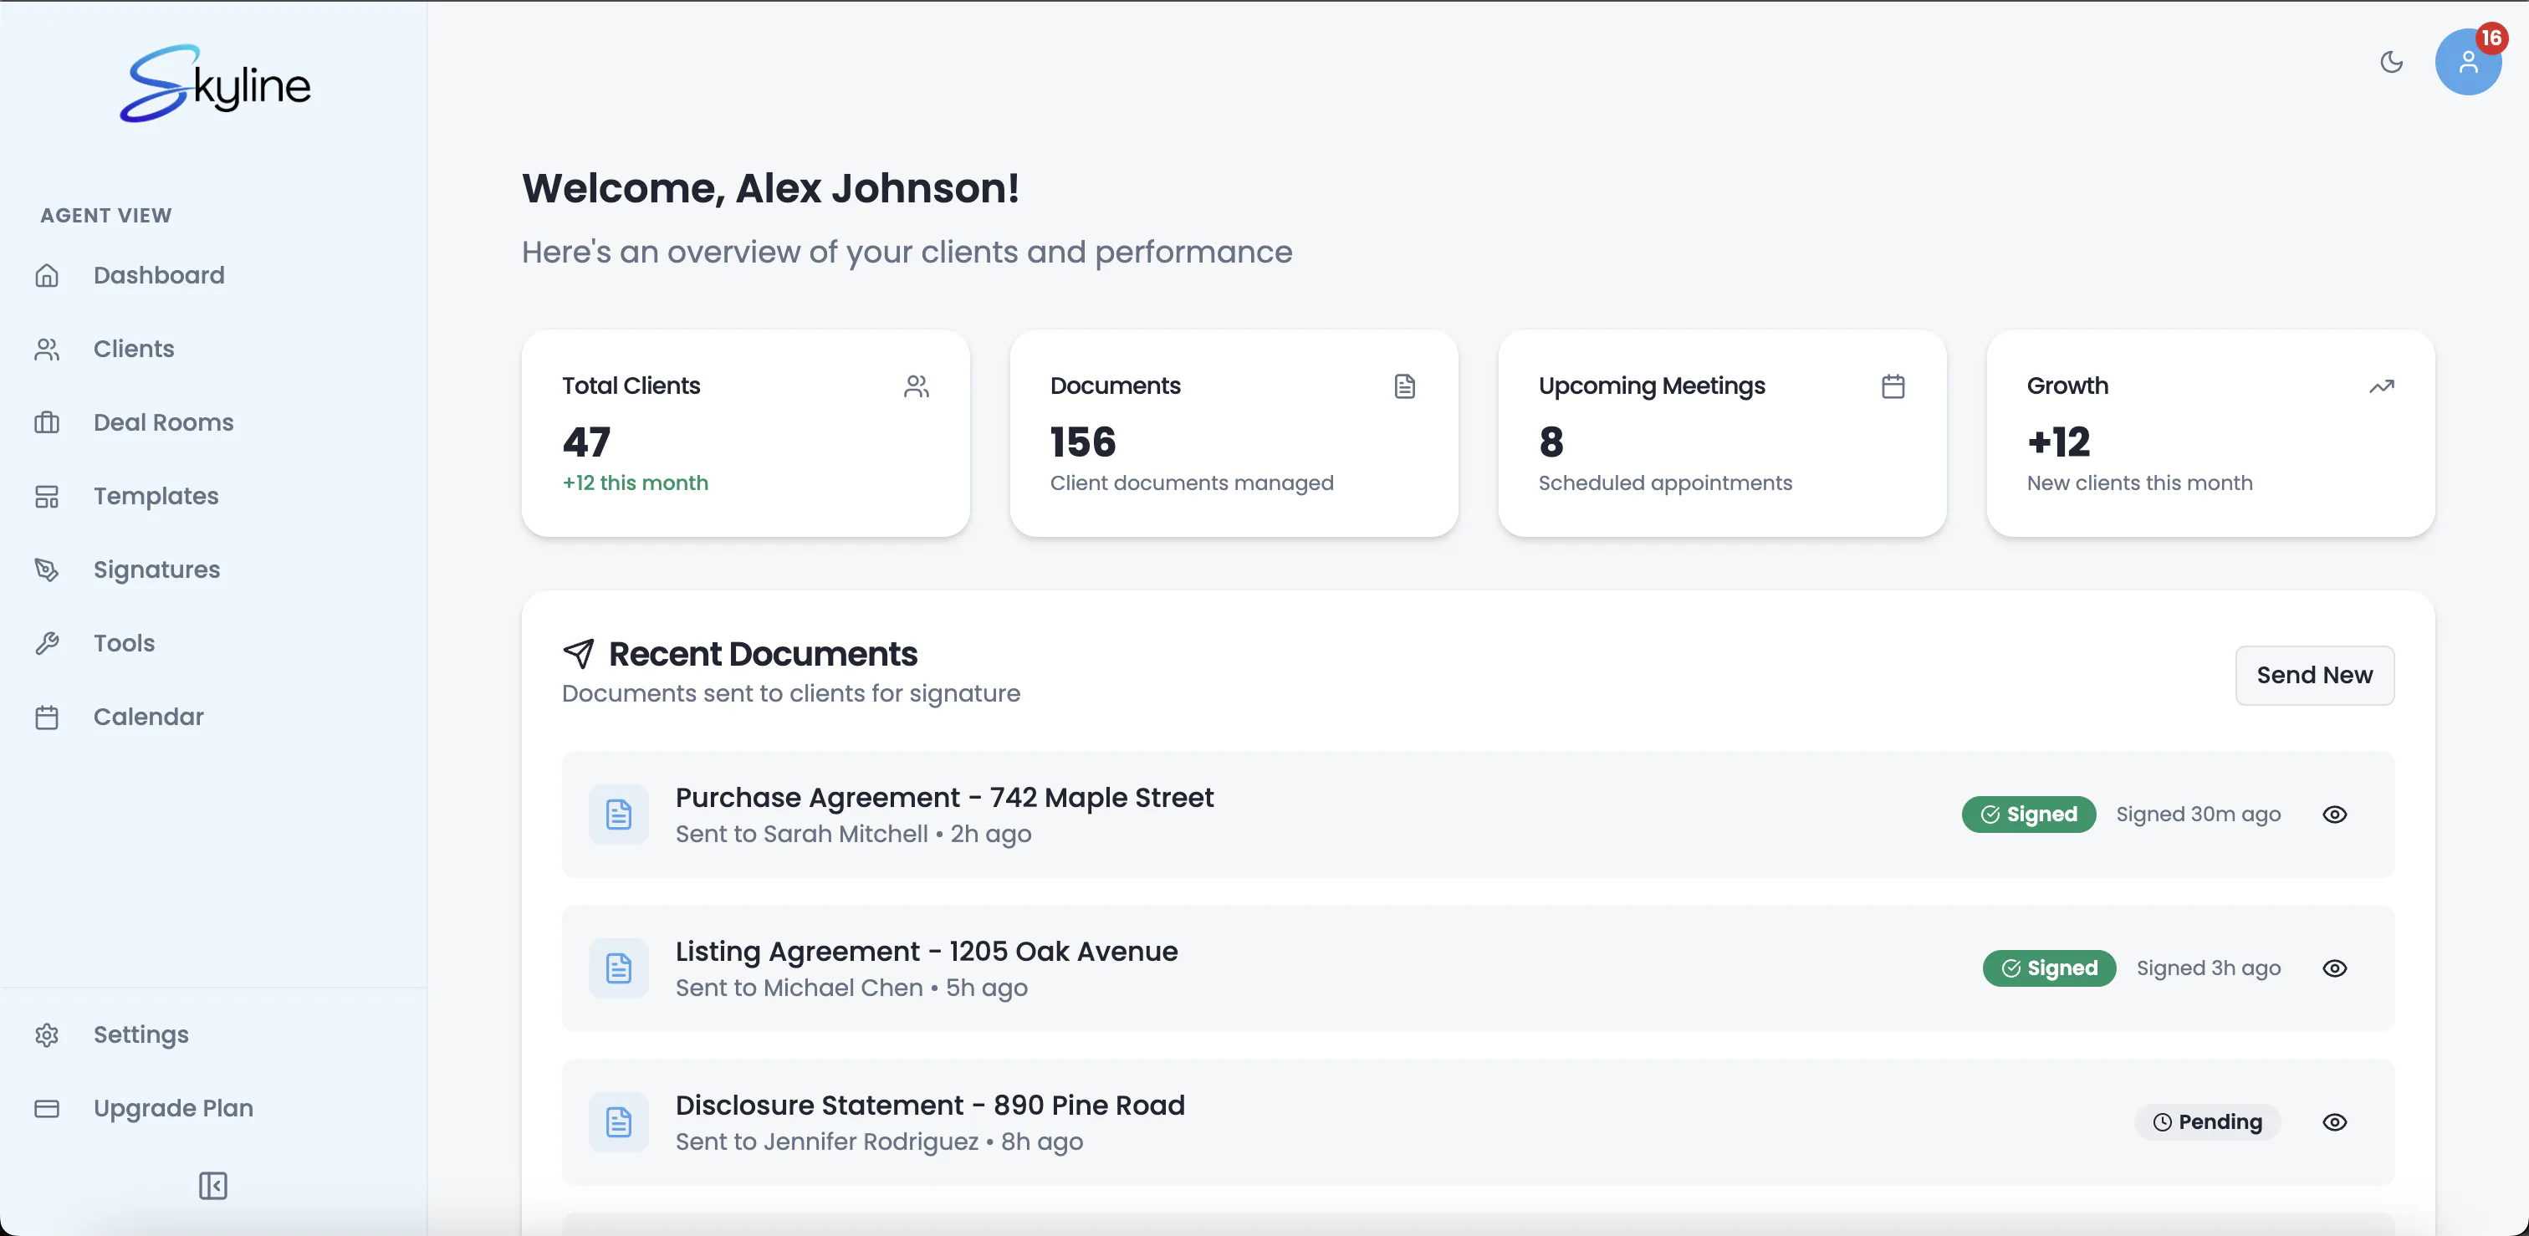Click the Deal Rooms briefcase icon
This screenshot has height=1236, width=2529.
point(47,423)
